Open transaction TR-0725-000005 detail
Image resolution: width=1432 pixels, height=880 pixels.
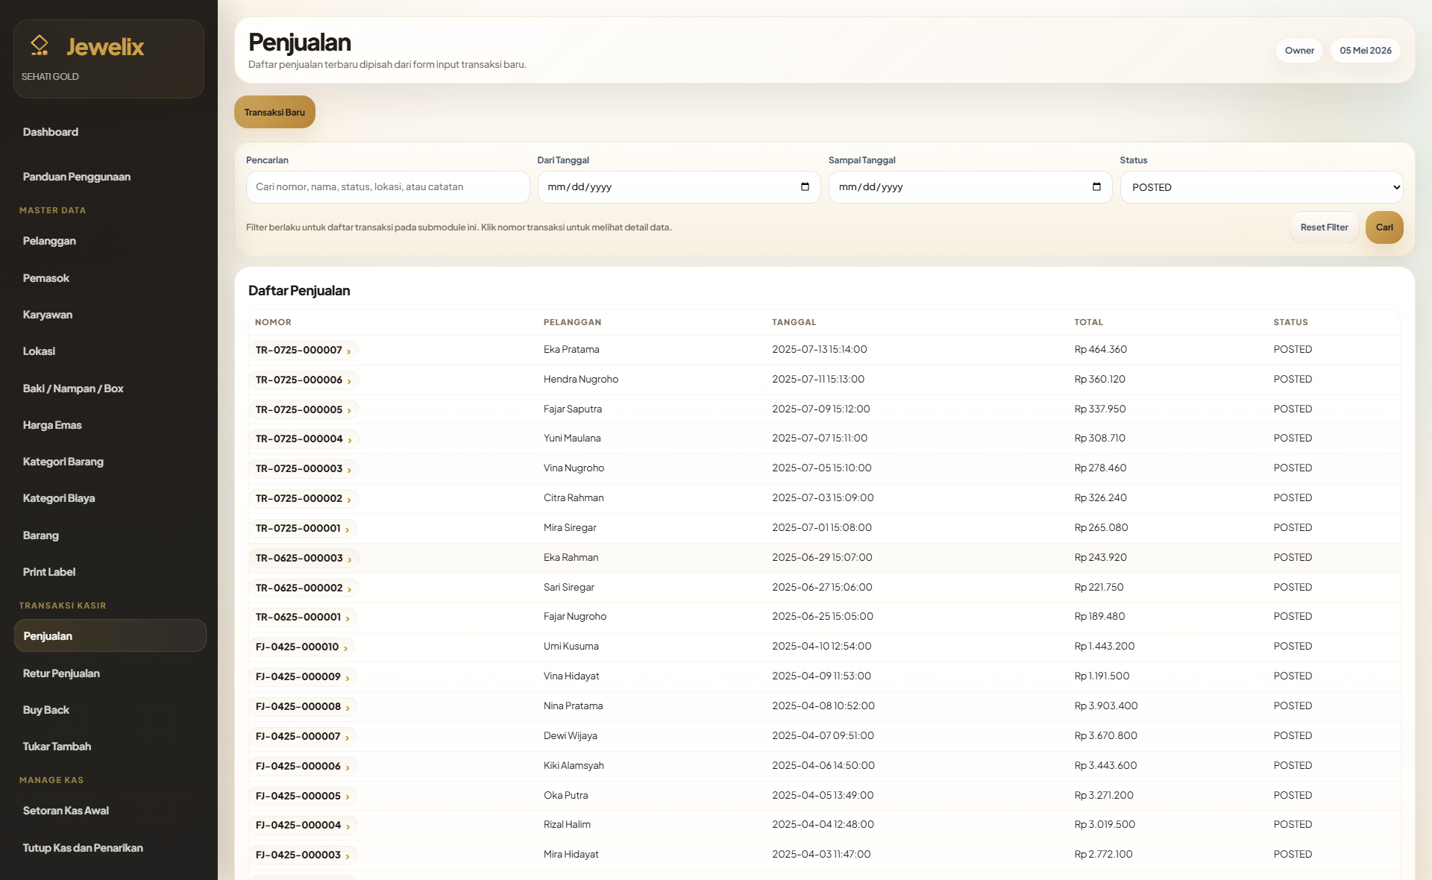tap(304, 409)
